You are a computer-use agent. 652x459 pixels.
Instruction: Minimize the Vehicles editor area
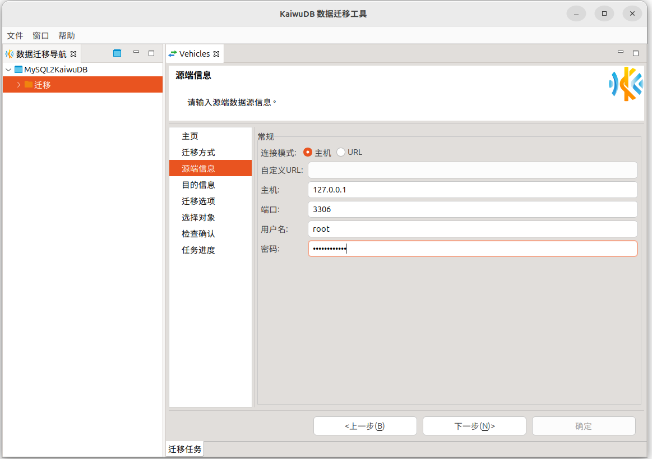pyautogui.click(x=621, y=53)
